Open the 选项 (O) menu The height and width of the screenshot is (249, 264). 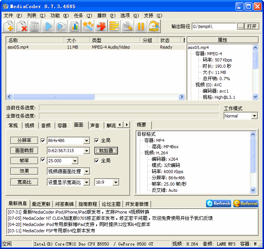click(130, 16)
